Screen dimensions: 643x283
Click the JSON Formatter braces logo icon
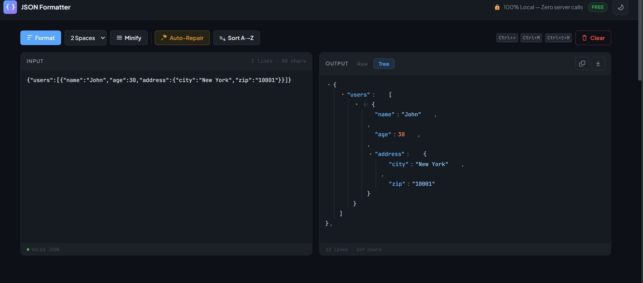[x=10, y=7]
